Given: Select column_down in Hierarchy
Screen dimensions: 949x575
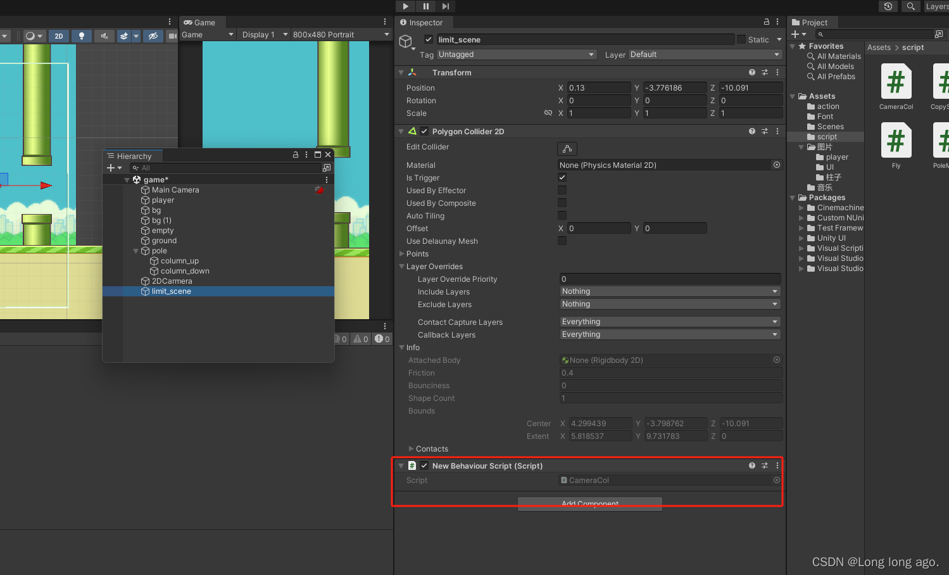Looking at the screenshot, I should coord(185,271).
